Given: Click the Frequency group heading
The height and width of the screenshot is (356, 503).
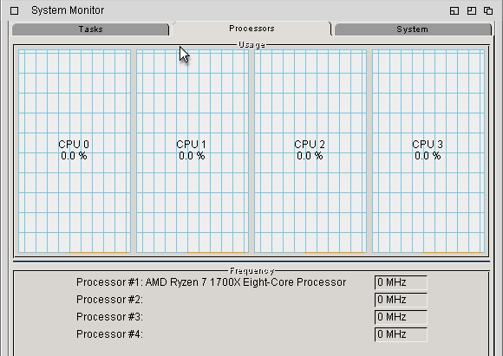Looking at the screenshot, I should [251, 271].
